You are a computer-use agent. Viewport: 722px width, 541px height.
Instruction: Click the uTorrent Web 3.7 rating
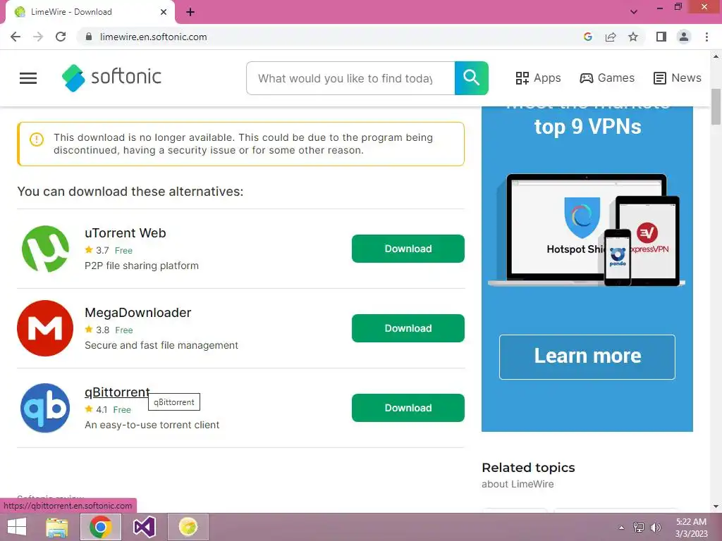tap(97, 250)
